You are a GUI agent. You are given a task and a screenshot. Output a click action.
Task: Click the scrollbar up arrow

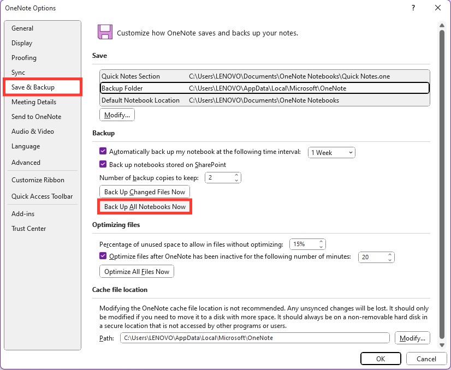(442, 26)
